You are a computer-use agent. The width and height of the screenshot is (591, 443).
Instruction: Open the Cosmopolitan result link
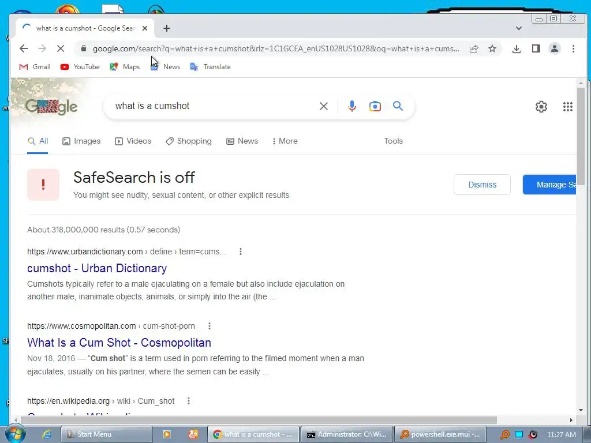pos(119,343)
